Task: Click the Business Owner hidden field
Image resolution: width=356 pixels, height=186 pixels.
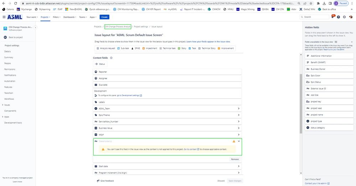Action: click(x=329, y=69)
